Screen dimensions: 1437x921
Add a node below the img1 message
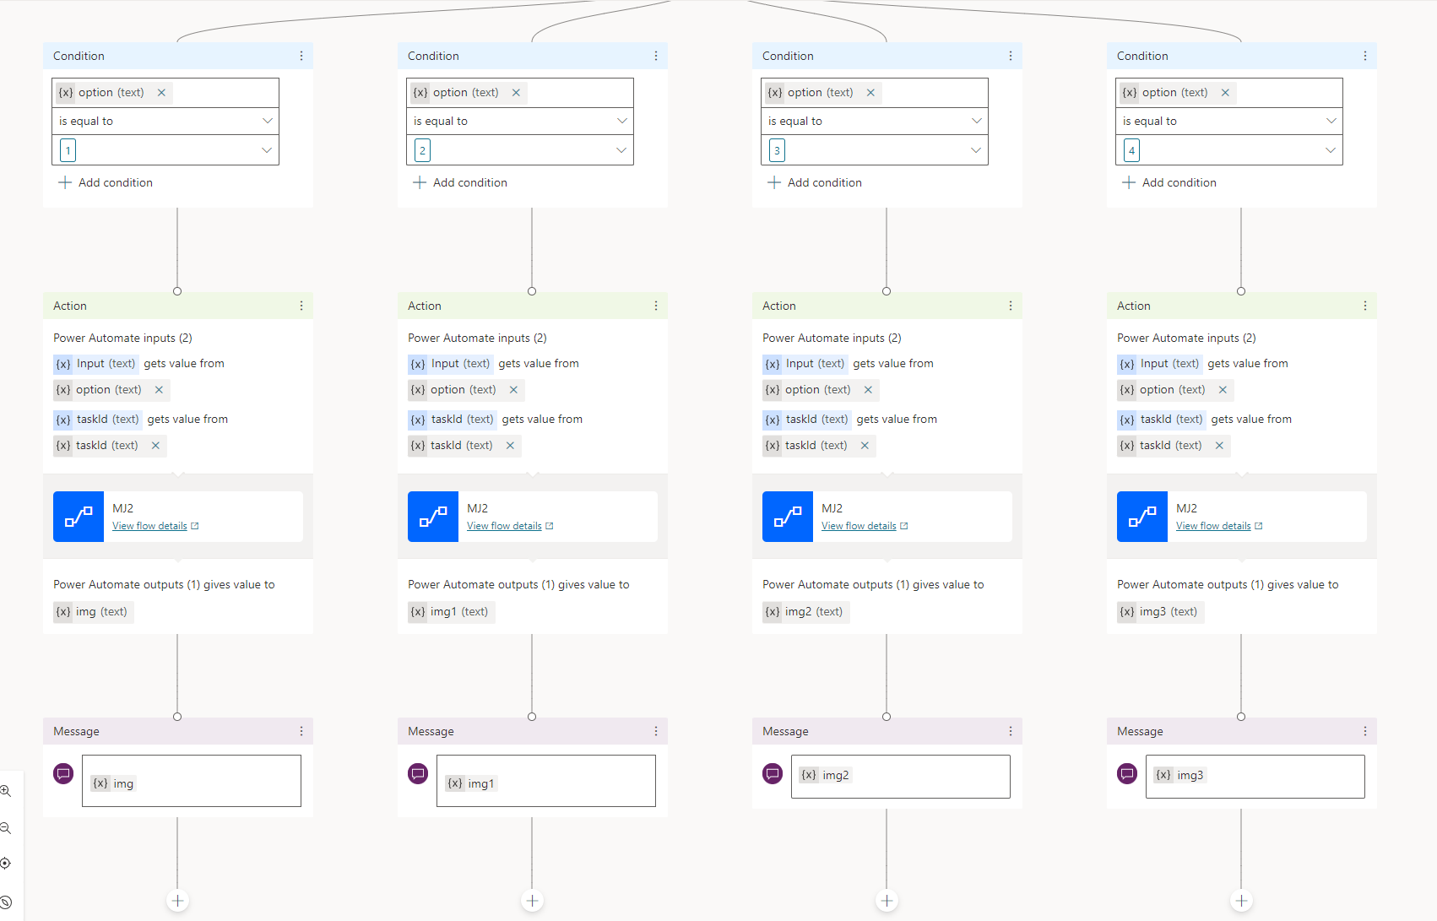[x=532, y=901]
